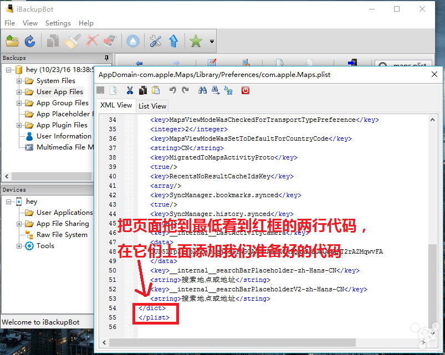This screenshot has height=355, width=445.
Task: Open the dropdown arrow beside star icon
Action: [x=212, y=42]
